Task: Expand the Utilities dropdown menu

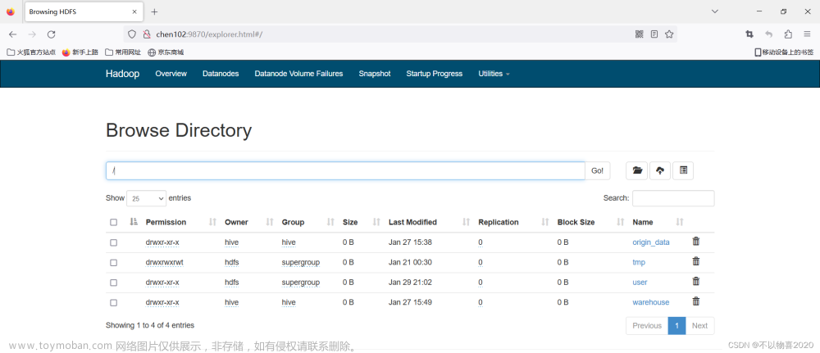Action: [x=494, y=74]
